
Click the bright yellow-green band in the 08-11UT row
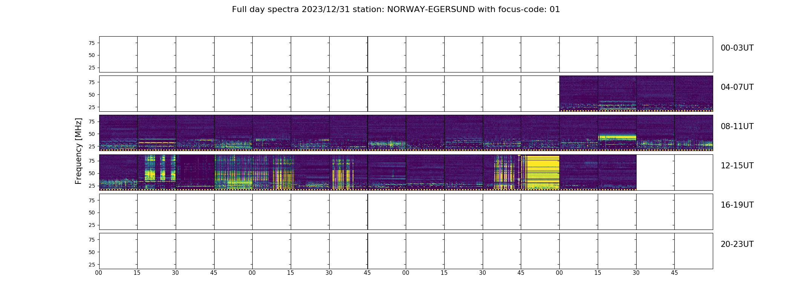pyautogui.click(x=617, y=137)
